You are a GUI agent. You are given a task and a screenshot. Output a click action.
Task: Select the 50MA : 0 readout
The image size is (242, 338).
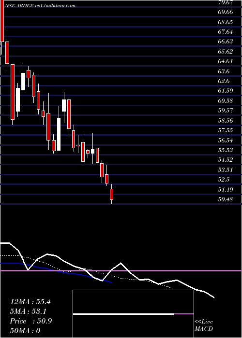pos(25,331)
